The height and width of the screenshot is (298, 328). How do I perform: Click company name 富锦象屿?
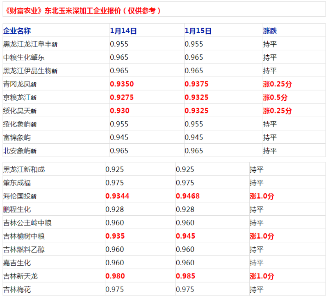(x=17, y=137)
